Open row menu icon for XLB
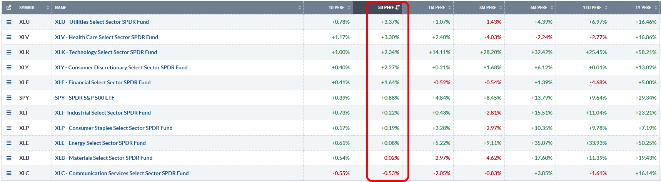The width and height of the screenshot is (661, 182). (9, 158)
